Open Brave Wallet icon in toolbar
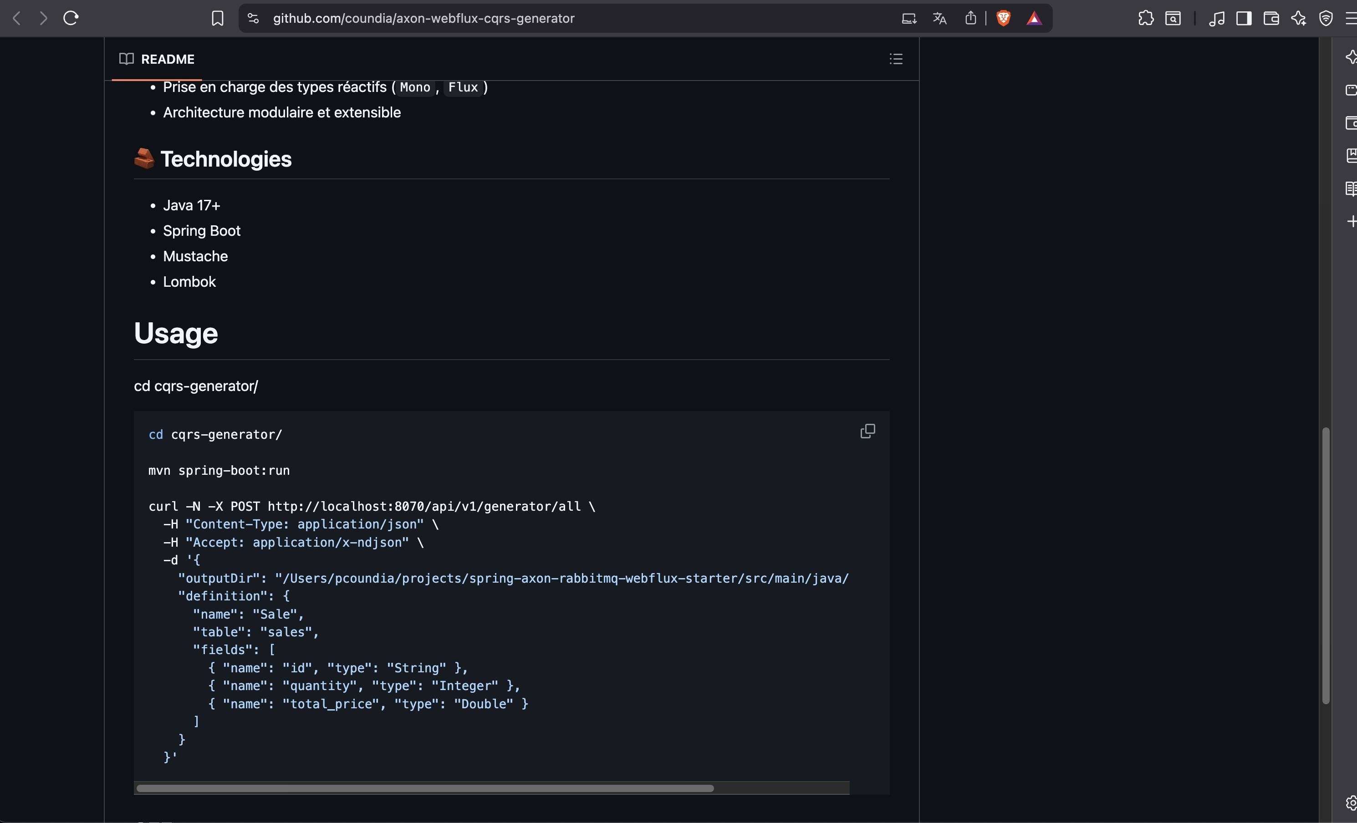Image resolution: width=1357 pixels, height=823 pixels. tap(1271, 18)
